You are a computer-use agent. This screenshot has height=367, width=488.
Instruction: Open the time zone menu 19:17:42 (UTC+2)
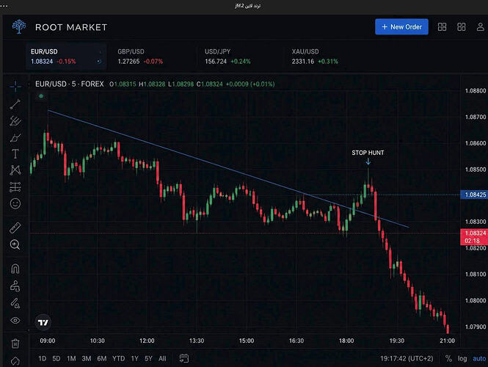407,359
